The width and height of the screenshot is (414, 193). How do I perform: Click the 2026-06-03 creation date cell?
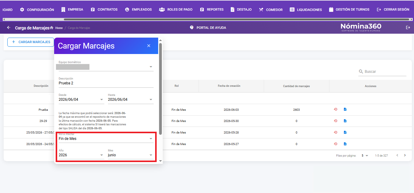click(231, 110)
